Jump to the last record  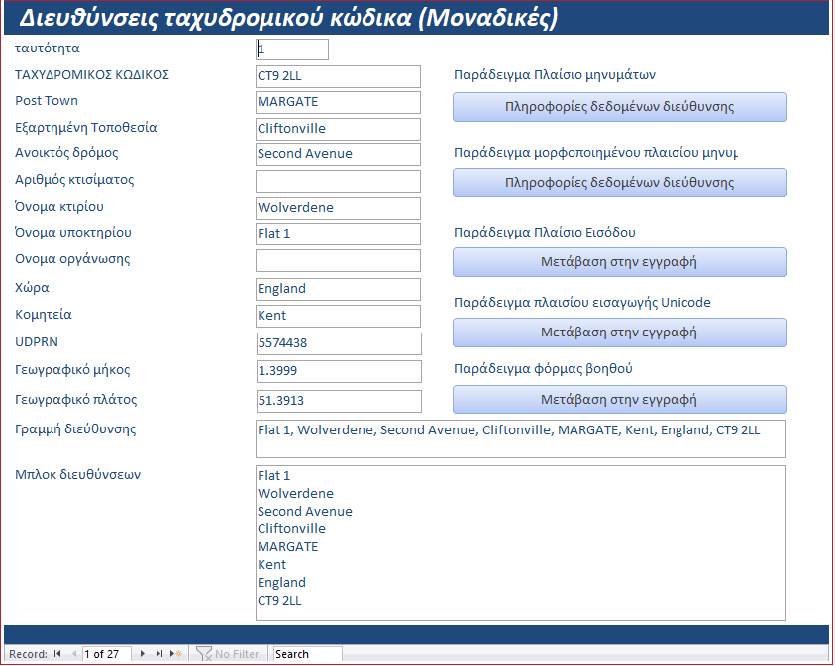click(158, 654)
